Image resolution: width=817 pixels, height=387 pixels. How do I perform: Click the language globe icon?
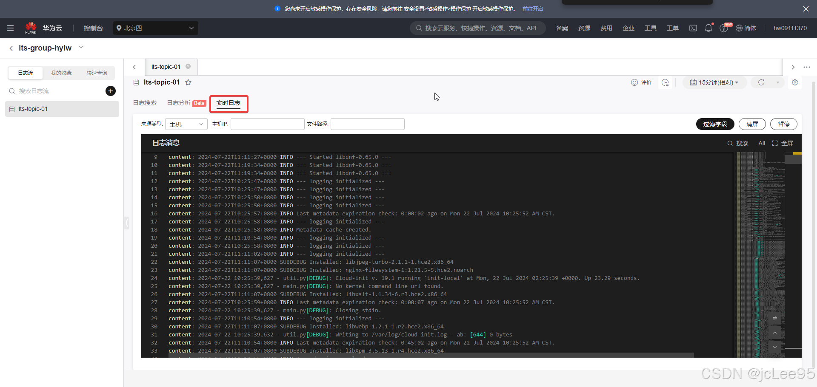pos(739,28)
